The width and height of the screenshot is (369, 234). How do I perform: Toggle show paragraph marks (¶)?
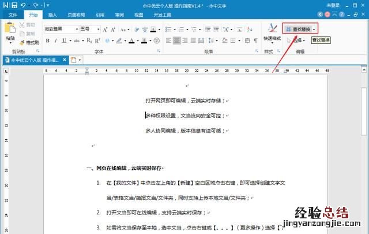coord(255,40)
